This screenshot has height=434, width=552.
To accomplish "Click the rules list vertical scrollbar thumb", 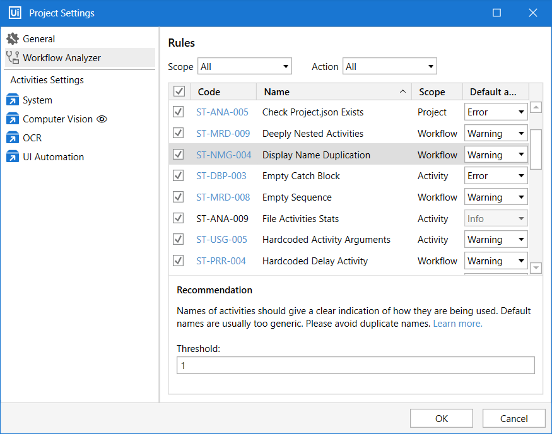I will (x=536, y=149).
